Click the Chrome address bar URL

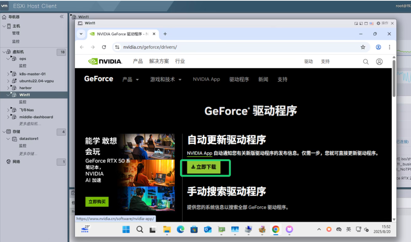(x=150, y=47)
